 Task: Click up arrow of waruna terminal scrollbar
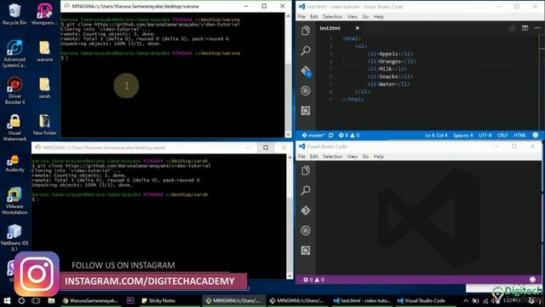coord(288,16)
